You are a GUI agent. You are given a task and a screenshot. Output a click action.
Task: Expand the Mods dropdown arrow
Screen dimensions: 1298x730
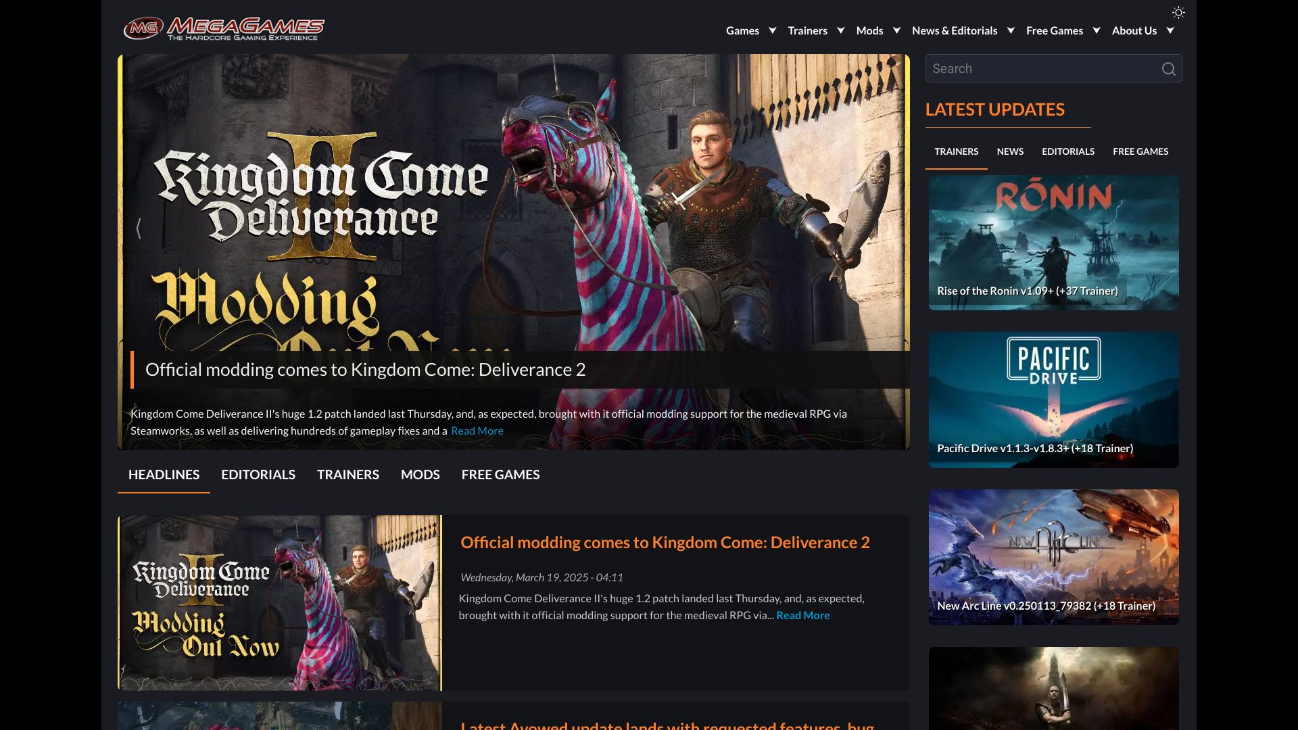[x=896, y=30]
